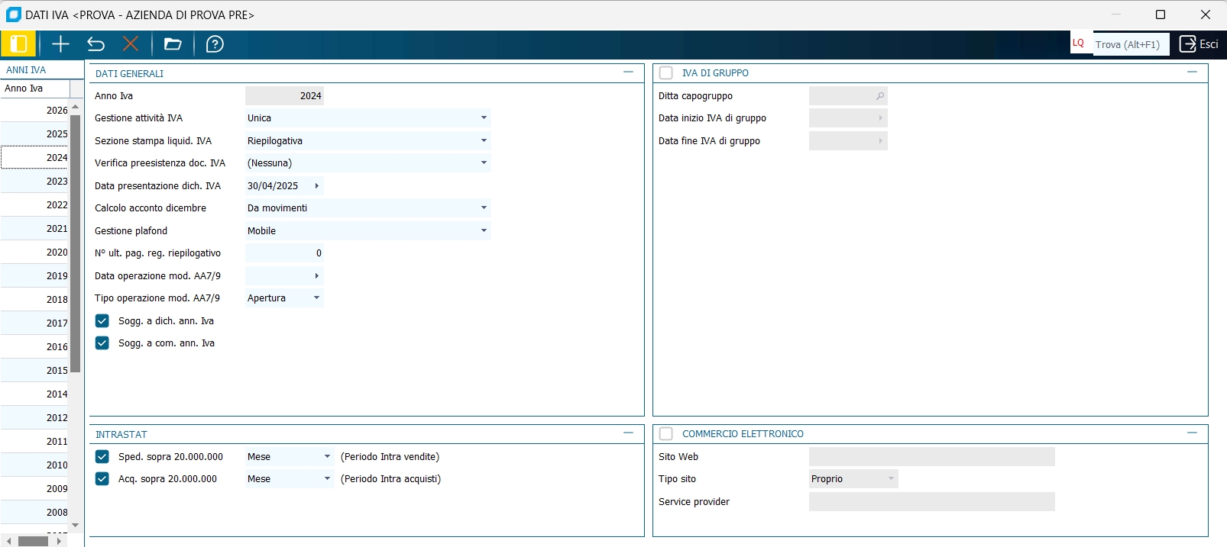Open Tipo sito Proprio dropdown

pos(891,479)
